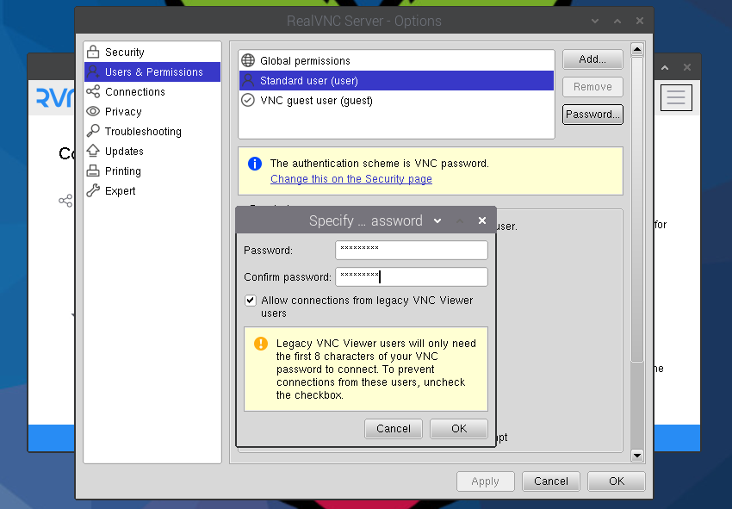The image size is (732, 509).
Task: Switch to the Privacy page
Action: click(x=152, y=111)
